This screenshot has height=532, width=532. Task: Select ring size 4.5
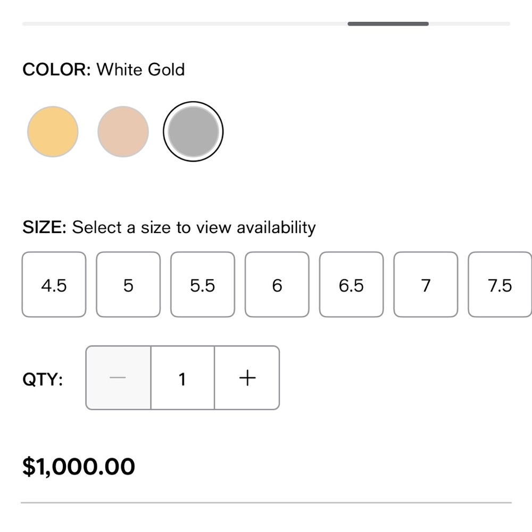[x=54, y=285]
